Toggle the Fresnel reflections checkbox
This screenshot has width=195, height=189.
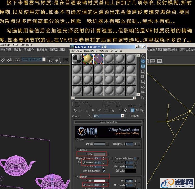(135, 158)
